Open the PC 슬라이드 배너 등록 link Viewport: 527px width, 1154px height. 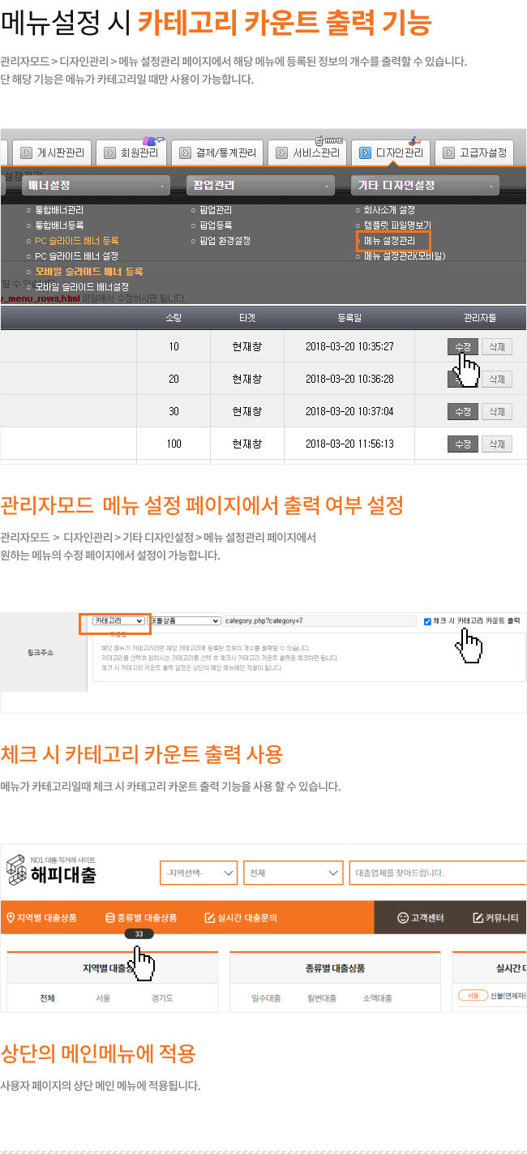pos(77,241)
